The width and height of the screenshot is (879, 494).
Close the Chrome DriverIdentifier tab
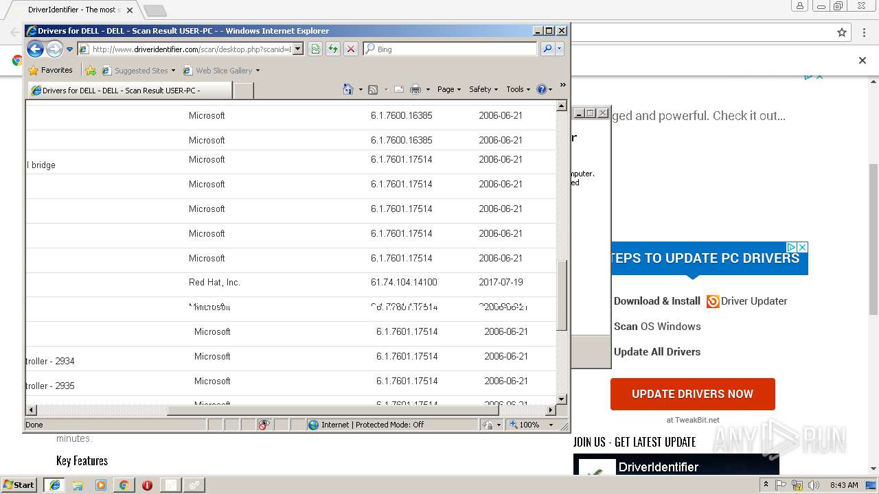coord(130,10)
